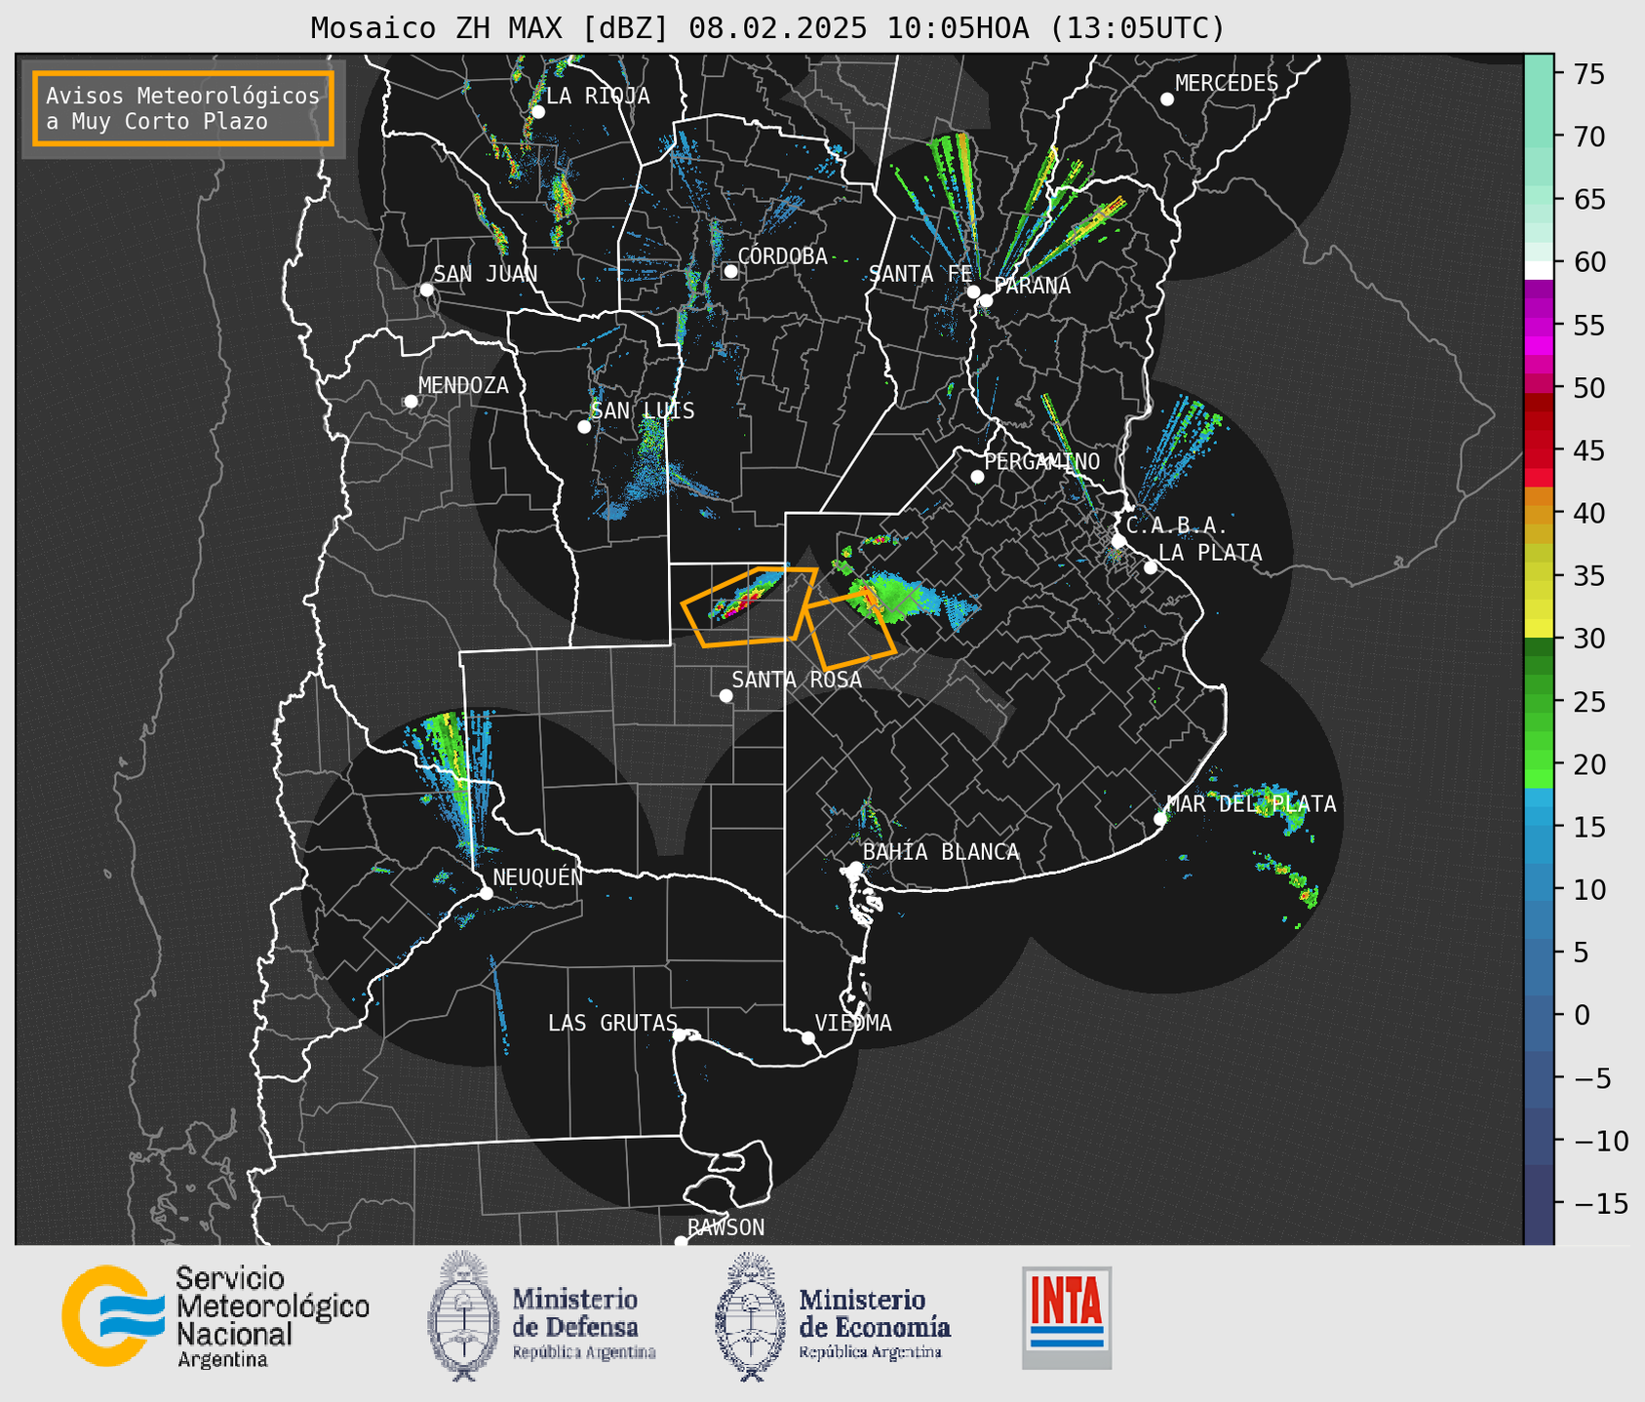The height and width of the screenshot is (1402, 1645).
Task: Select the C.A.B.A. city label
Action: pos(1178,526)
